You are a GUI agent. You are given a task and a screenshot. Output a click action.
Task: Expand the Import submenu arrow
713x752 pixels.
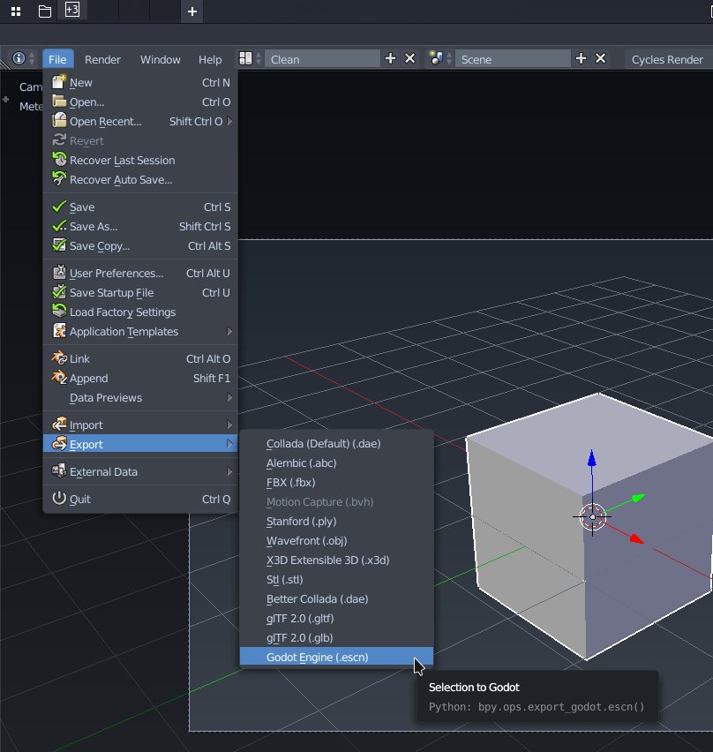(x=229, y=425)
